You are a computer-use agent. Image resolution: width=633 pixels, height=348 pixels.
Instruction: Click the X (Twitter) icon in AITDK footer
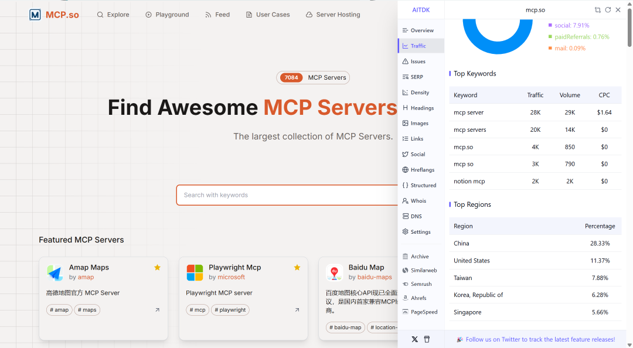pyautogui.click(x=414, y=339)
